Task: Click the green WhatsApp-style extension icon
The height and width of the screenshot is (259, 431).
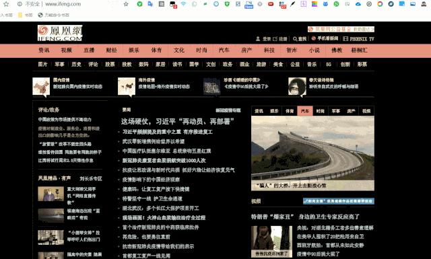Action: 336,4
